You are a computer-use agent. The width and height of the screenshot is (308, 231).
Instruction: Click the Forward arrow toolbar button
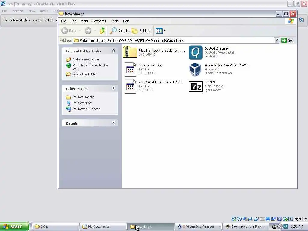(88, 31)
